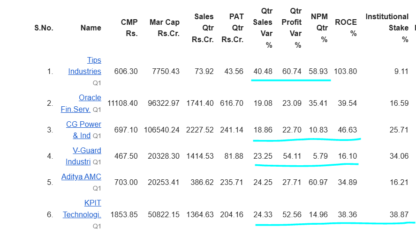
Task: Select Aditya AMC sales value 386.62
Action: (x=202, y=183)
